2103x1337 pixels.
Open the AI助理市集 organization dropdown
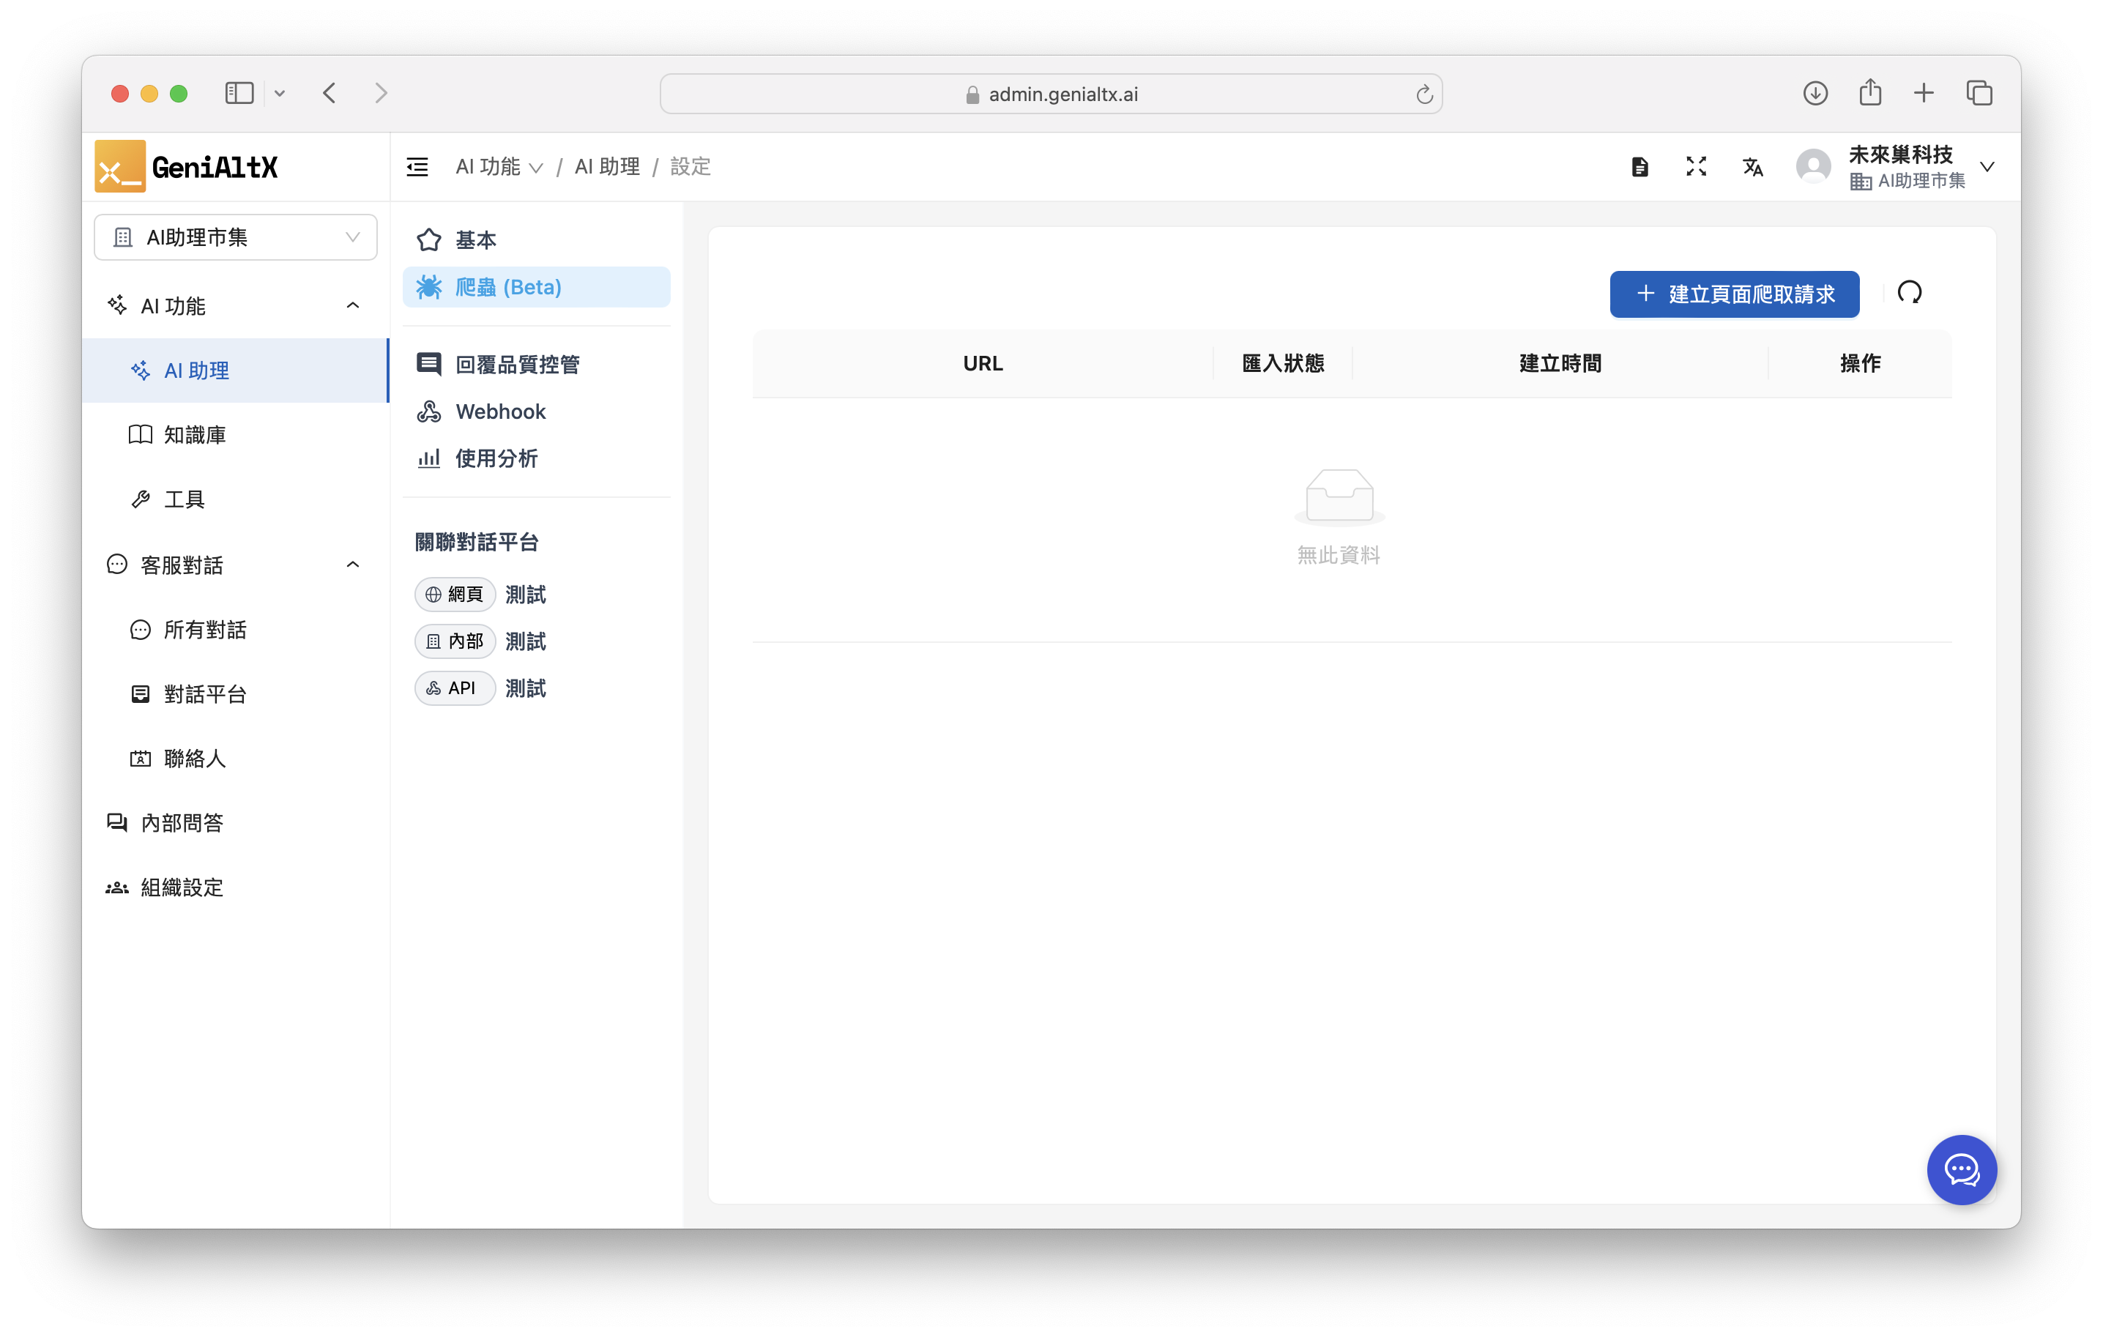236,237
